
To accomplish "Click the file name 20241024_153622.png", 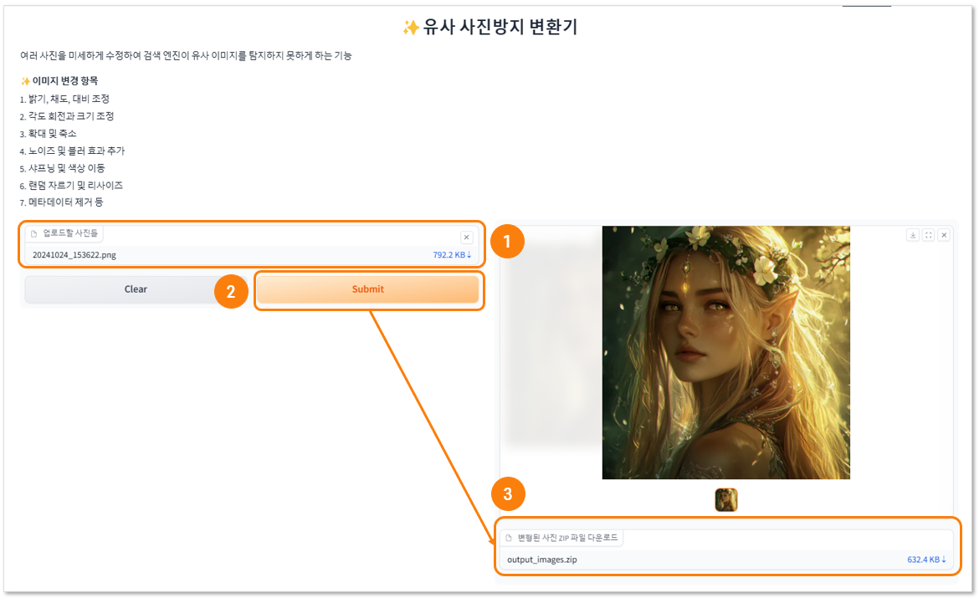I will click(74, 255).
